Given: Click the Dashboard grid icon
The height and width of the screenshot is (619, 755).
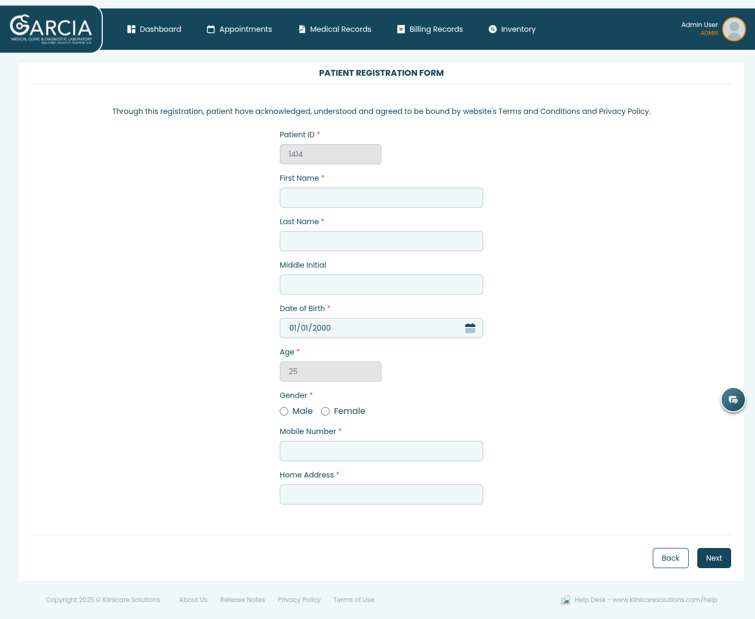Looking at the screenshot, I should 131,29.
